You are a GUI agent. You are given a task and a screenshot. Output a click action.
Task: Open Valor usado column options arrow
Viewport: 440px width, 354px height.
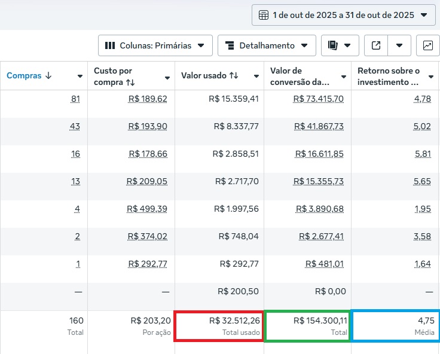click(x=256, y=77)
